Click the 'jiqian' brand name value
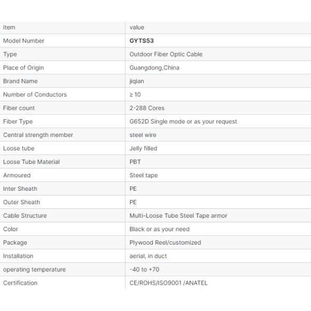 click(x=137, y=81)
